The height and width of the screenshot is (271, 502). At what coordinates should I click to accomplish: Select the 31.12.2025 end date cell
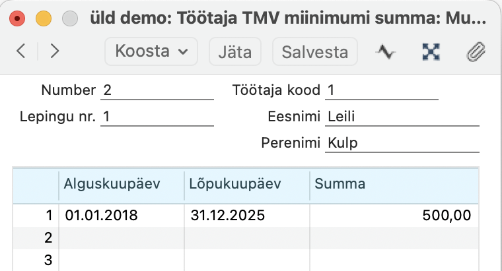click(x=246, y=215)
